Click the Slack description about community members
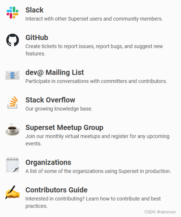The height and width of the screenshot is (217, 181). (x=94, y=19)
